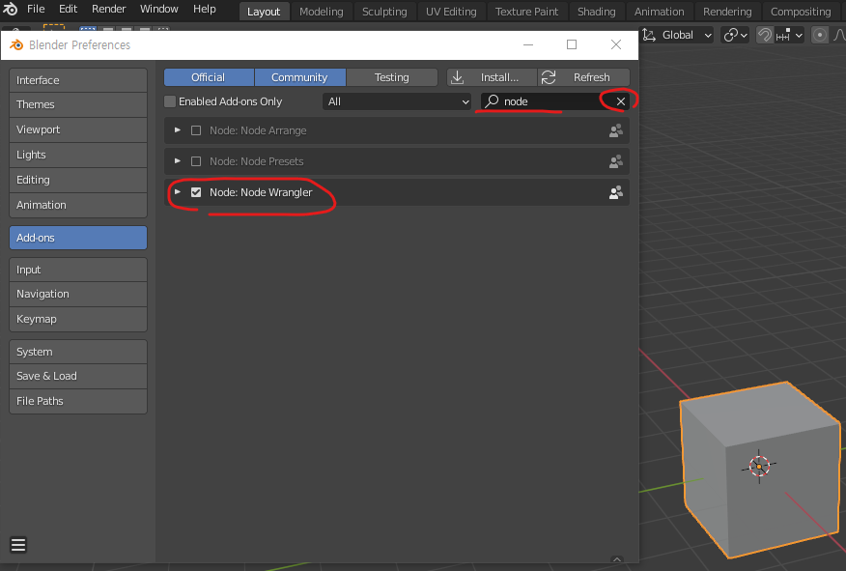Open Input preferences section

pos(78,270)
